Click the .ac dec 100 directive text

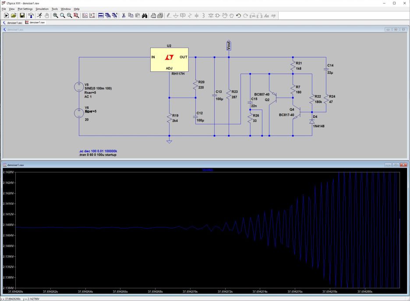tap(98, 151)
